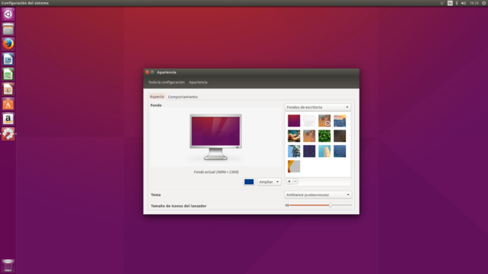The height and width of the screenshot is (274, 488).
Task: Click the monitor wallpaper preview
Action: 215,137
